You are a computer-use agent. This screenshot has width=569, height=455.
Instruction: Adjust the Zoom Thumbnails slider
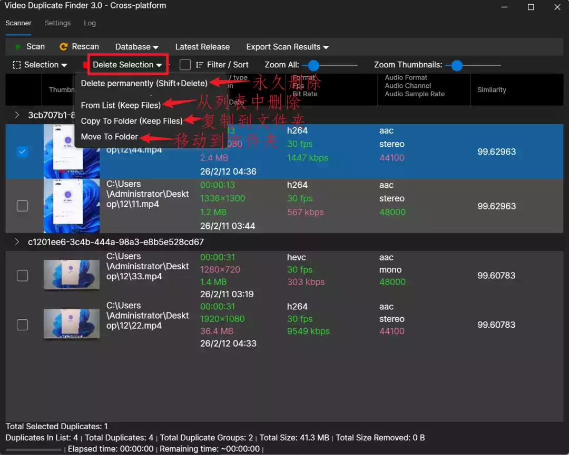pyautogui.click(x=473, y=65)
